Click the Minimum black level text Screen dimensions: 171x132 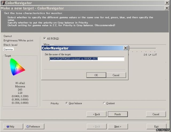20,86
